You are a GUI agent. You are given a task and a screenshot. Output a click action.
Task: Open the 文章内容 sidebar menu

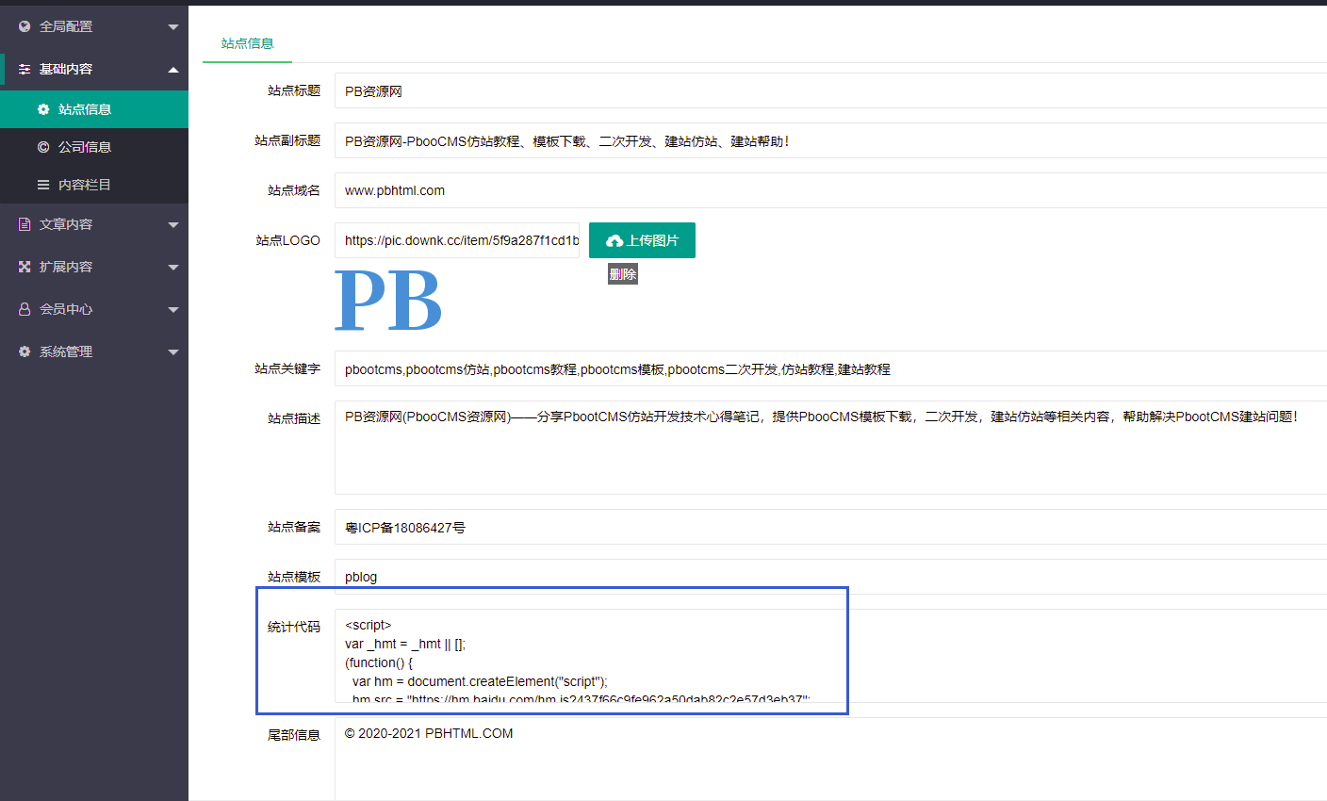click(94, 224)
